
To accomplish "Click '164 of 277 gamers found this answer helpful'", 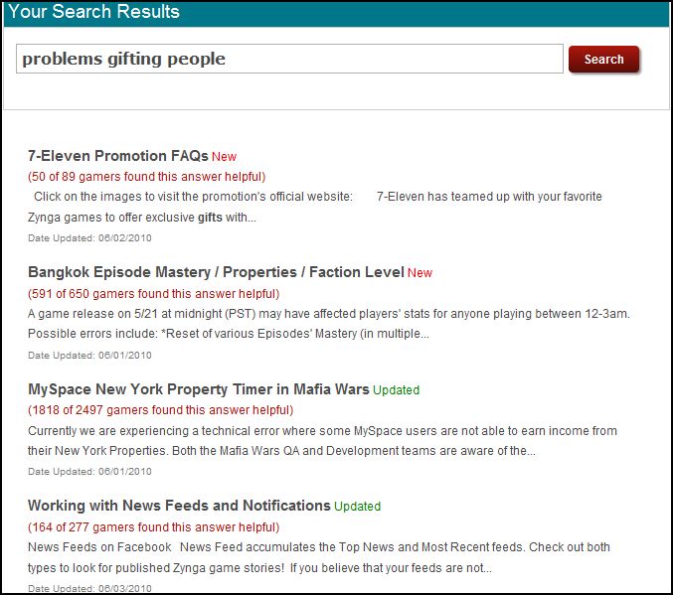I will pyautogui.click(x=154, y=527).
